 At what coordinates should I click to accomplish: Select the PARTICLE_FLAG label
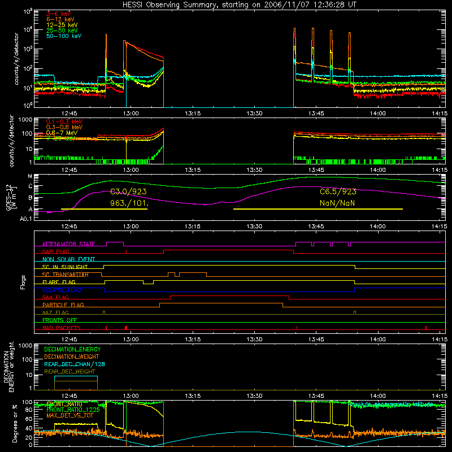tap(63, 305)
